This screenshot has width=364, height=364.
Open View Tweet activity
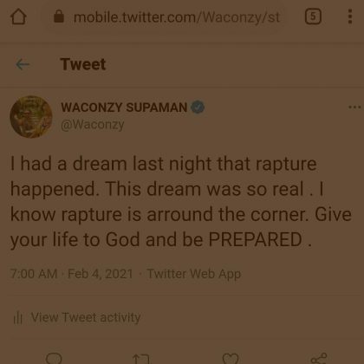coord(86,317)
